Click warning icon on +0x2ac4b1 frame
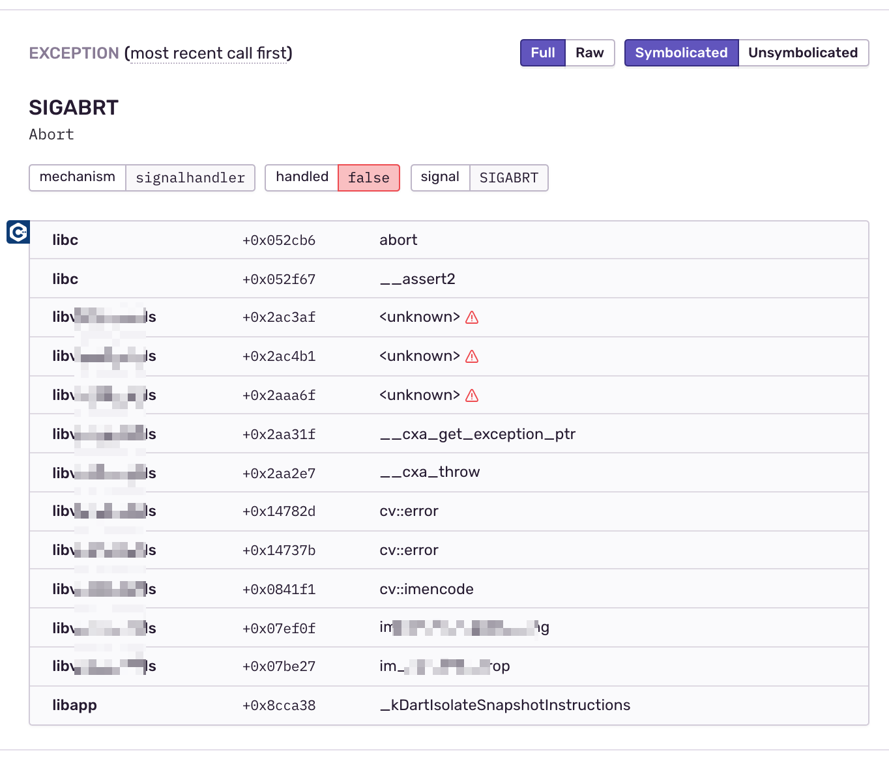This screenshot has height=757, width=889. 472,356
